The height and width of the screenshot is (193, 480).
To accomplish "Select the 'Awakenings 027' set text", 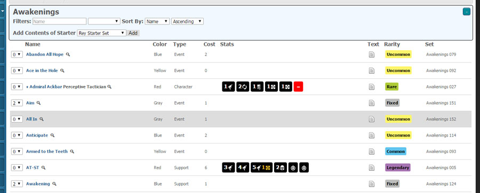I will pos(441,87).
